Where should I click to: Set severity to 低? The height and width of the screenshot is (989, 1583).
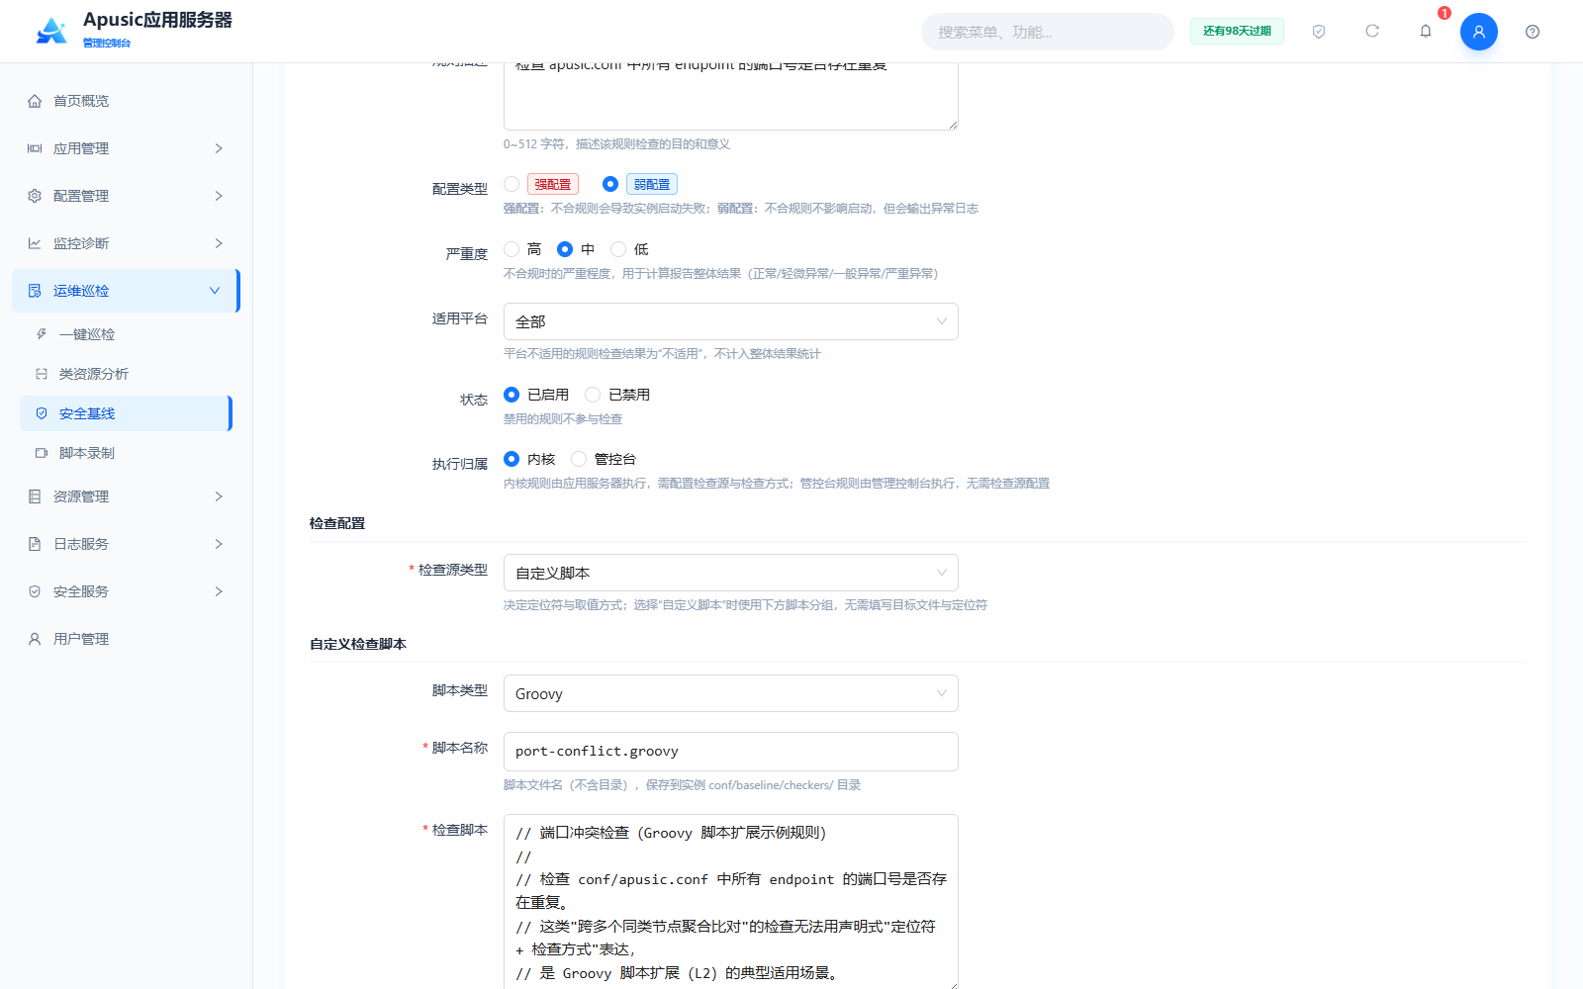click(618, 249)
